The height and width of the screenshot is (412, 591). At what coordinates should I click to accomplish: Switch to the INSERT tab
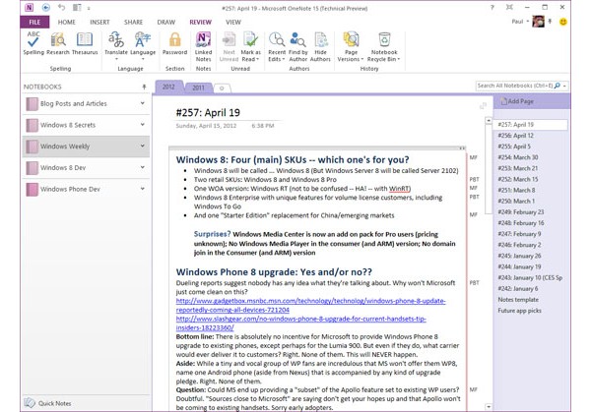click(99, 23)
